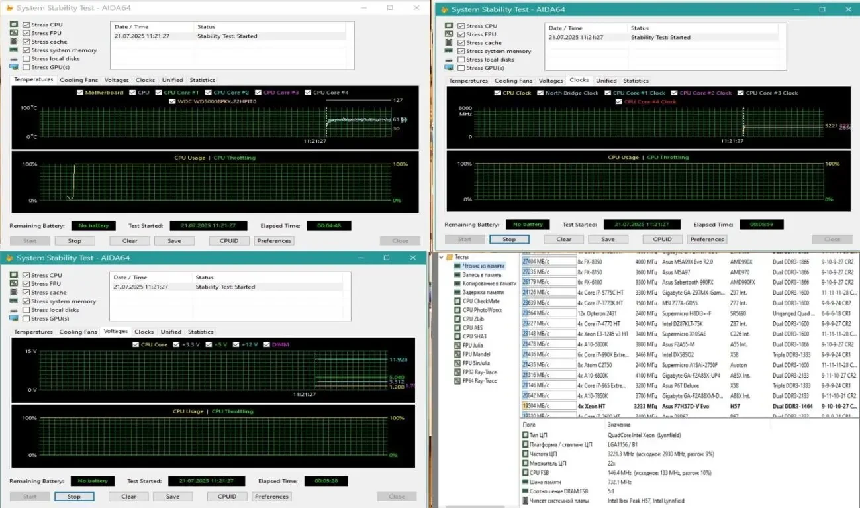This screenshot has height=508, width=860.
Task: Click the FP64 Ray-Trace test icon
Action: point(457,381)
